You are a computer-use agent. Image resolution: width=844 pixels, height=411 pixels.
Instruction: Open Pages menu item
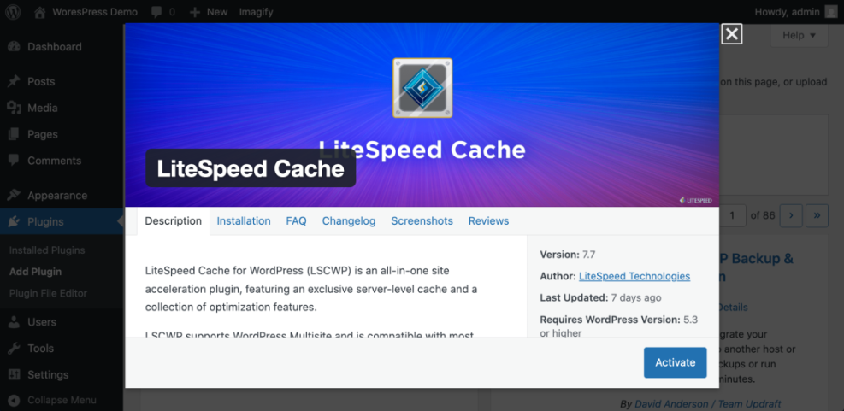click(43, 134)
